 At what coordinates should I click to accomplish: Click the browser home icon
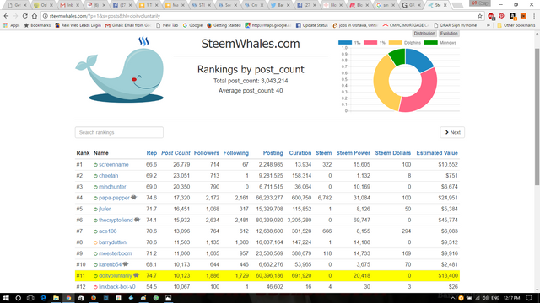pos(35,16)
